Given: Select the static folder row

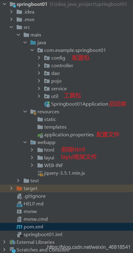Looking at the screenshot, I should click(66, 119).
